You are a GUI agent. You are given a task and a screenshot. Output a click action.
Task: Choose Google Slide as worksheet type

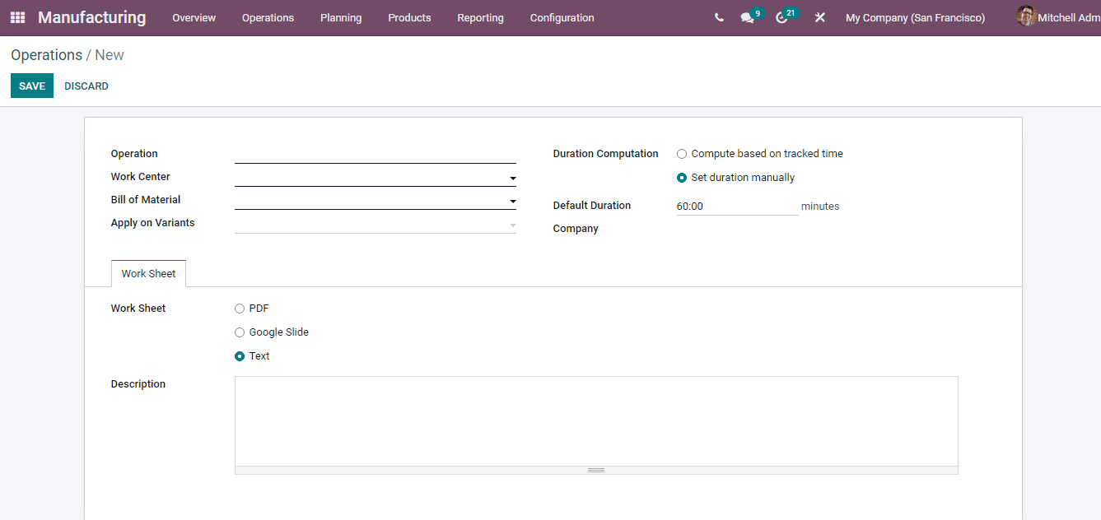click(240, 332)
